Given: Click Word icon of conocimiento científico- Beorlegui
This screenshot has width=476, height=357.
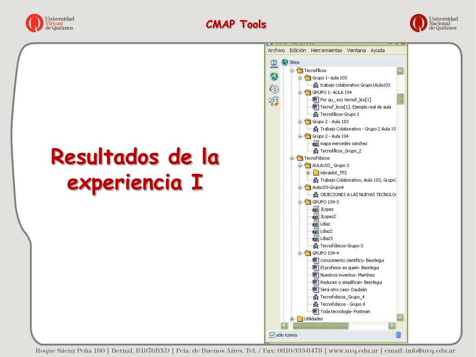Looking at the screenshot, I should [x=316, y=260].
